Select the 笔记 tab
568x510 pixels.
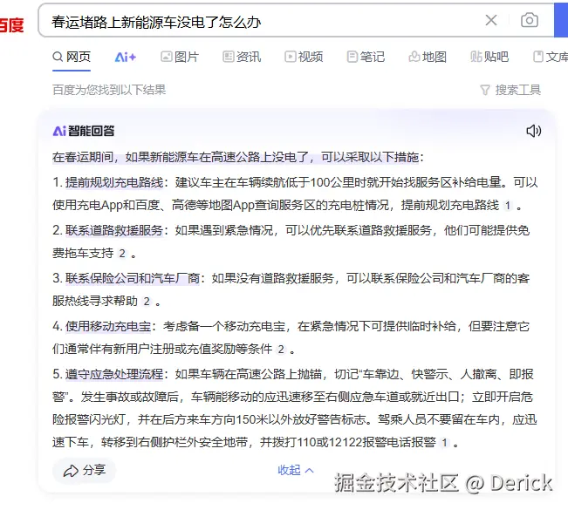tap(366, 57)
